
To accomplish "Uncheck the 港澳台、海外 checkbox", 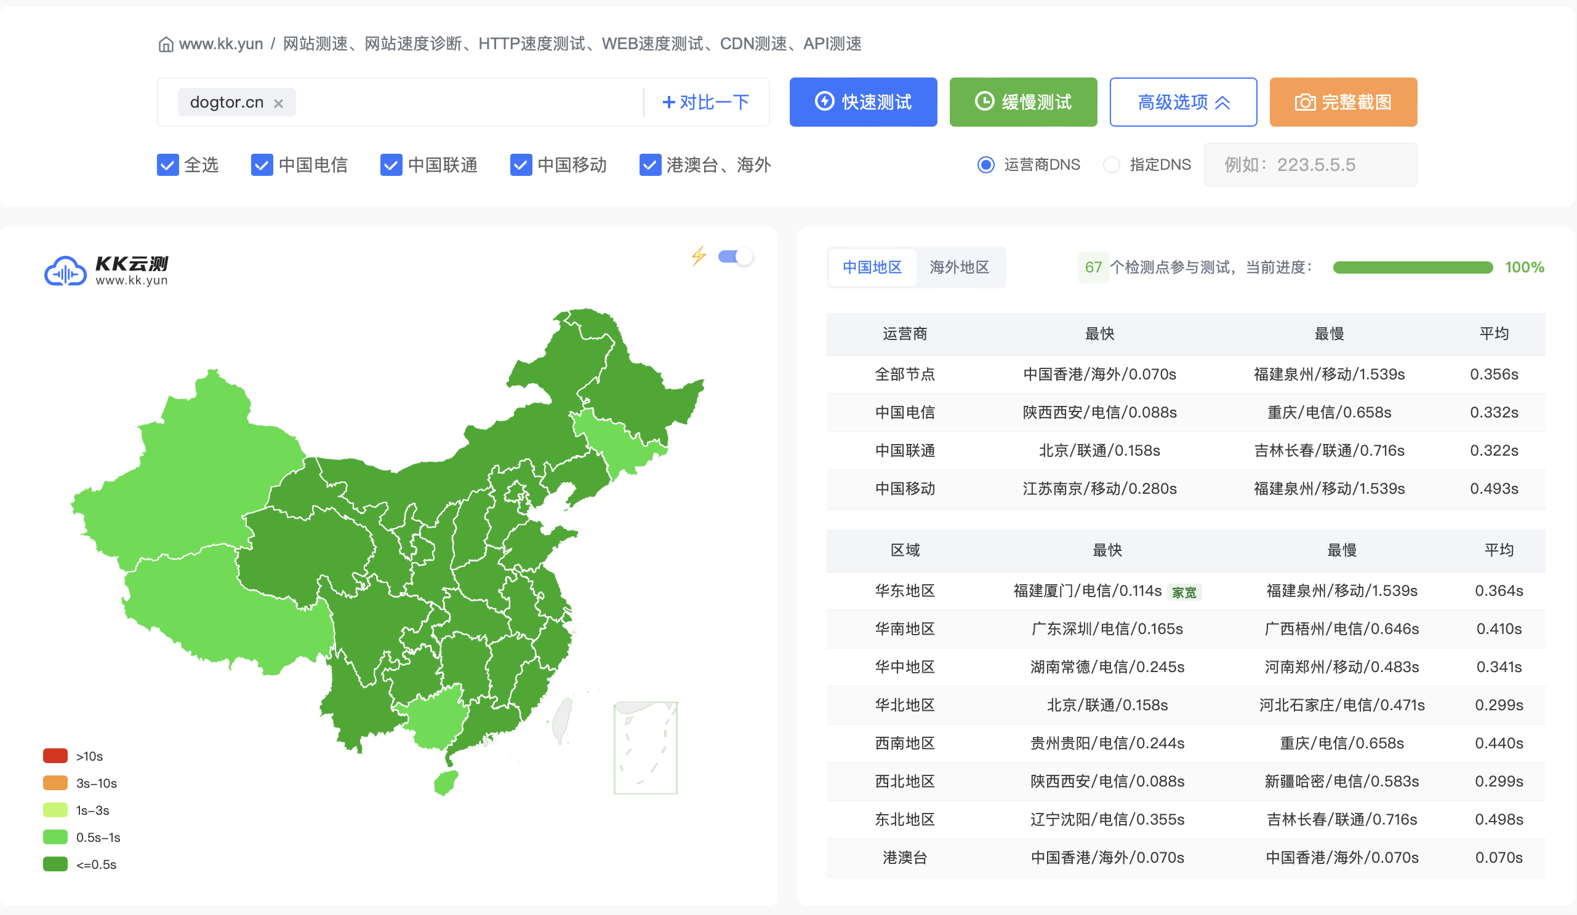I will coord(650,165).
